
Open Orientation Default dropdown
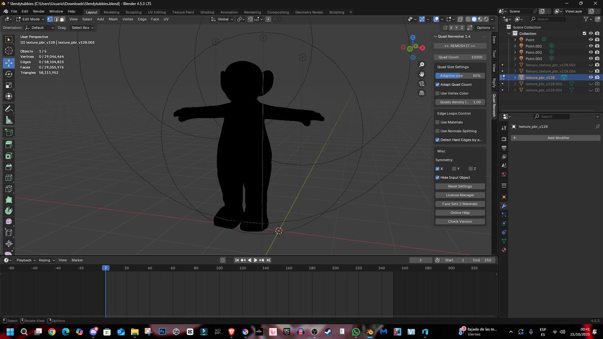pyautogui.click(x=39, y=28)
